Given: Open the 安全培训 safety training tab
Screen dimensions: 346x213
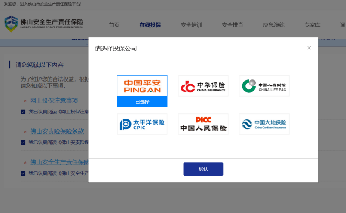Looking at the screenshot, I should [191, 25].
